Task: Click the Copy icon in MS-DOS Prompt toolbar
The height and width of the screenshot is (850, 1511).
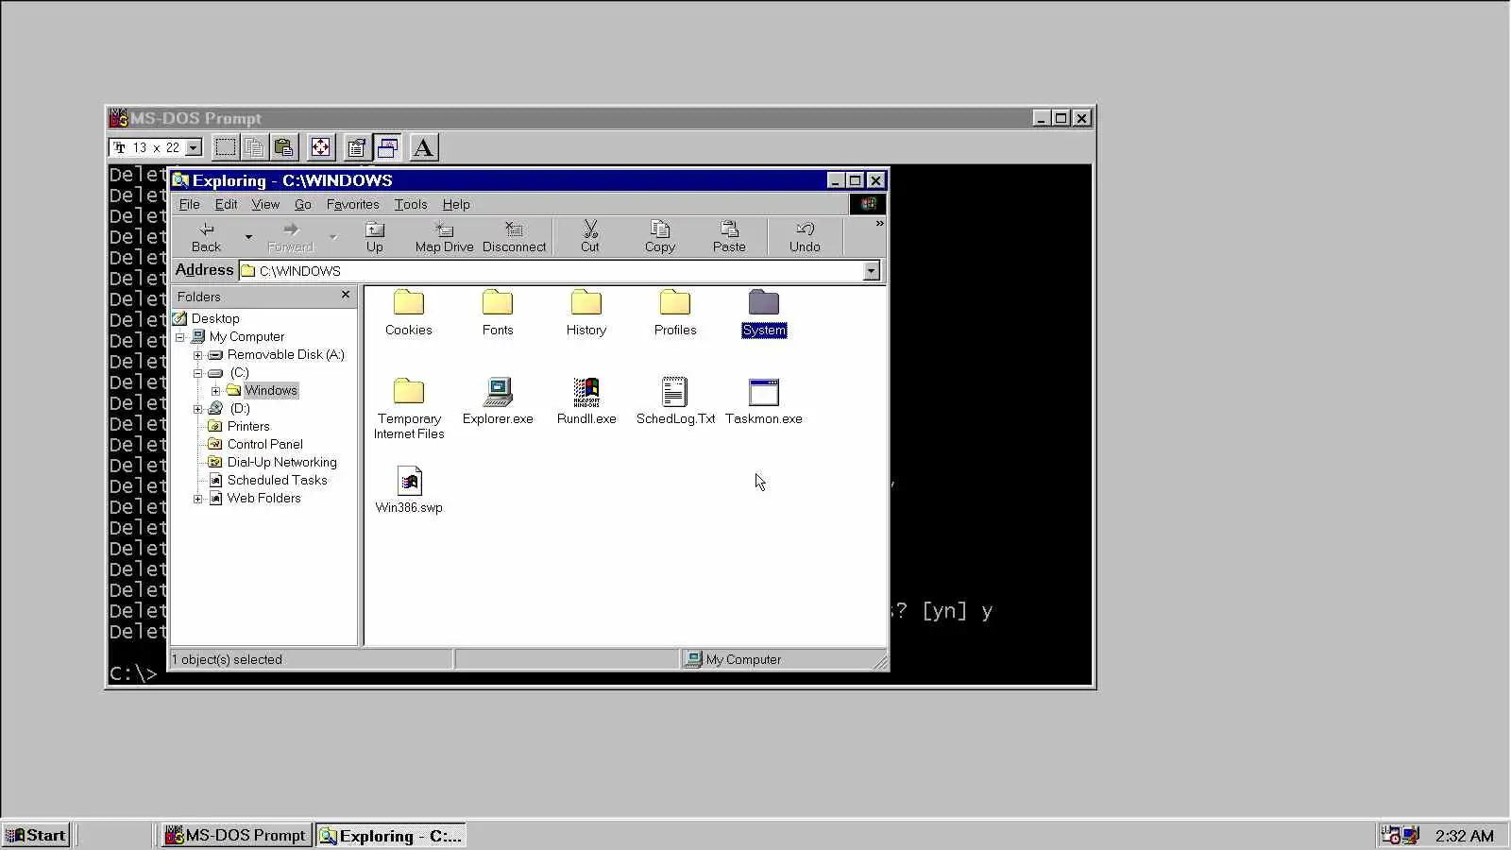Action: (254, 147)
